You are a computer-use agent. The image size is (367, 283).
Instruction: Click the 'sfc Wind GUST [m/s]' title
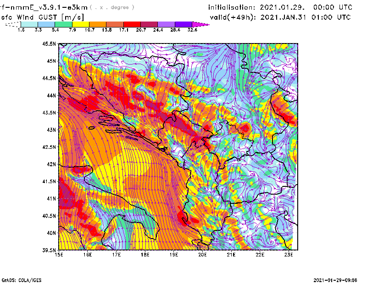click(x=43, y=17)
